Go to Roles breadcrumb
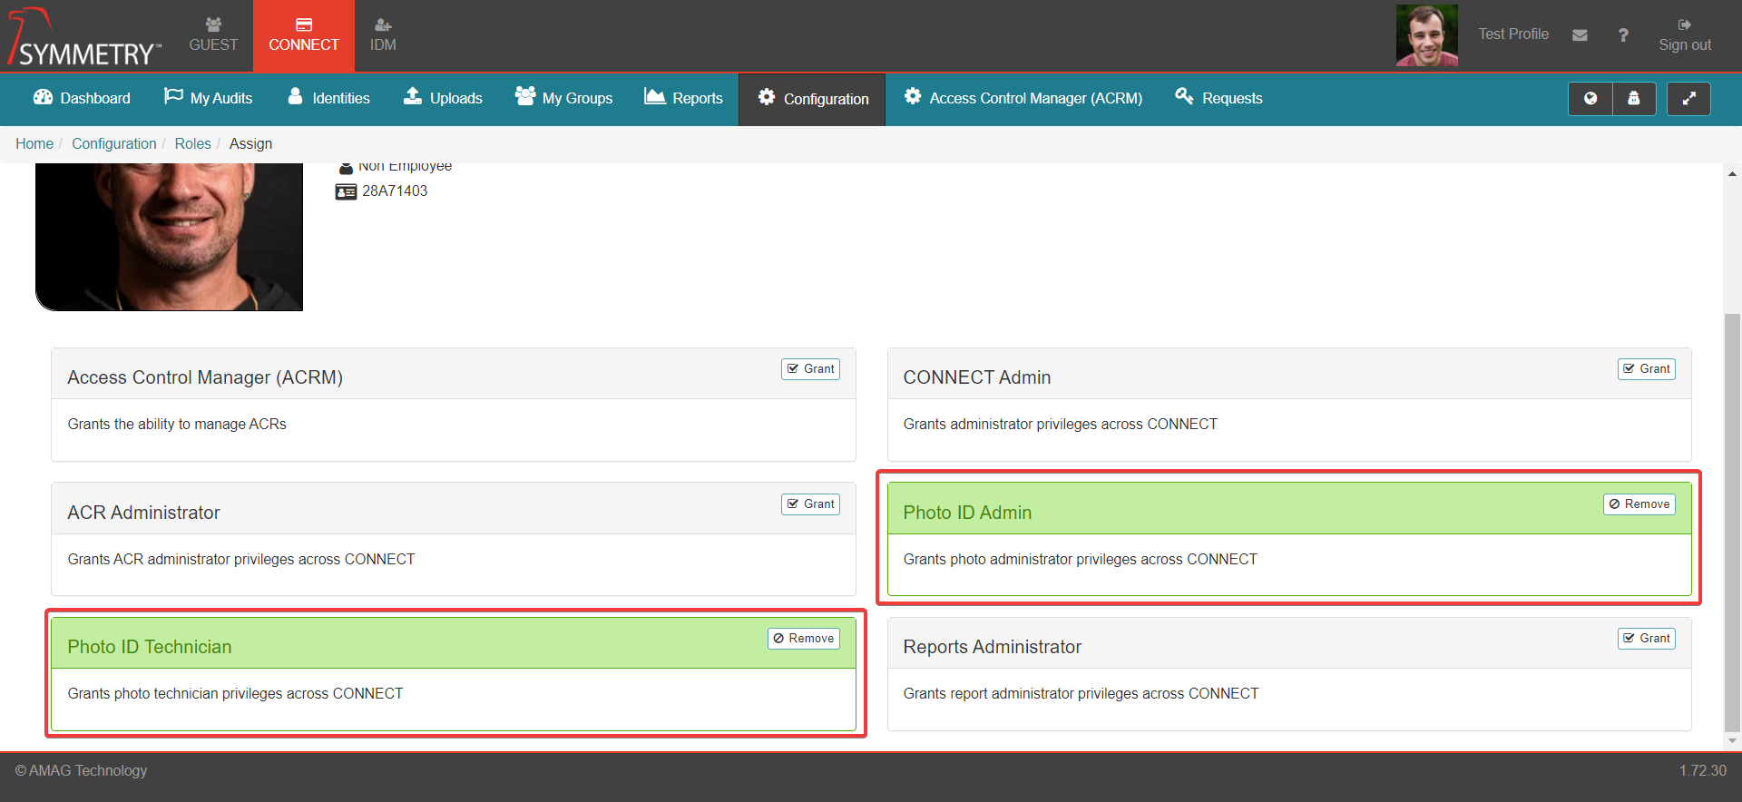The width and height of the screenshot is (1742, 802). pos(192,143)
